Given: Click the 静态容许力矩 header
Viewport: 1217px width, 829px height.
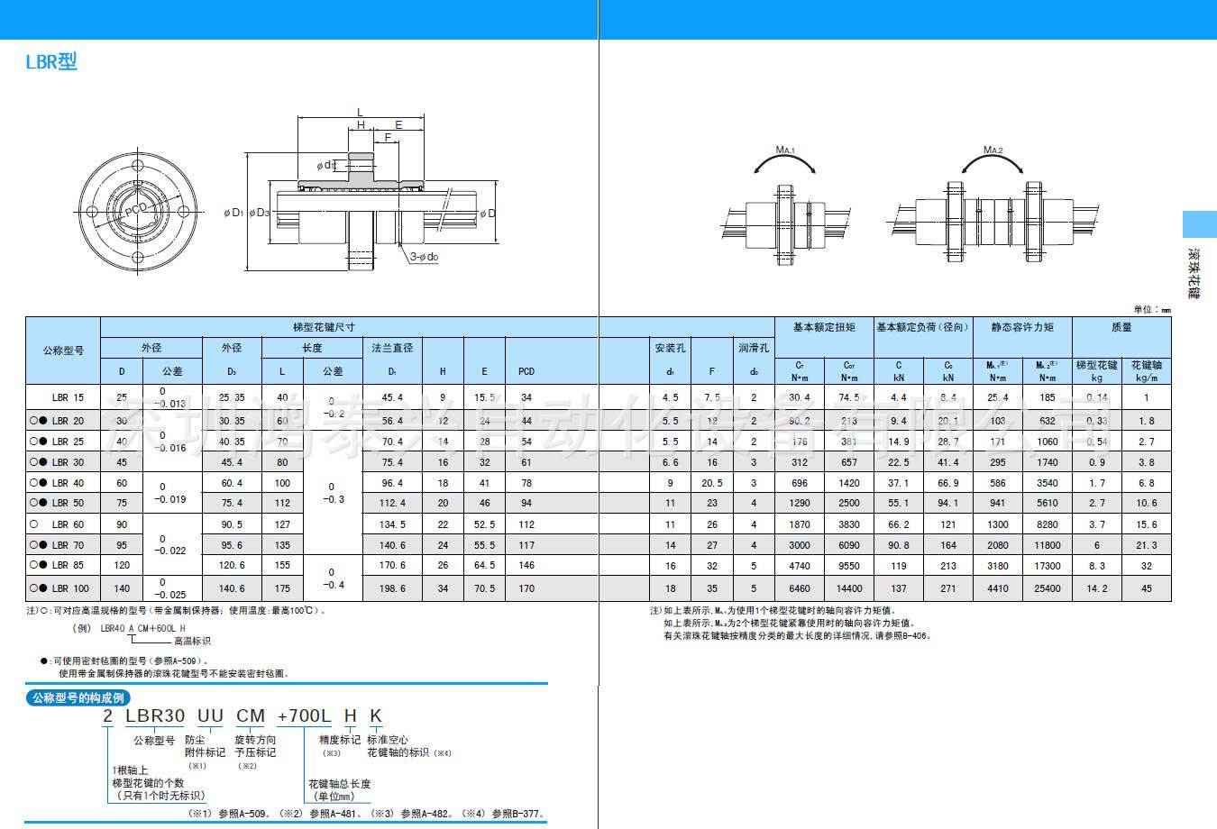Looking at the screenshot, I should pos(1022,327).
